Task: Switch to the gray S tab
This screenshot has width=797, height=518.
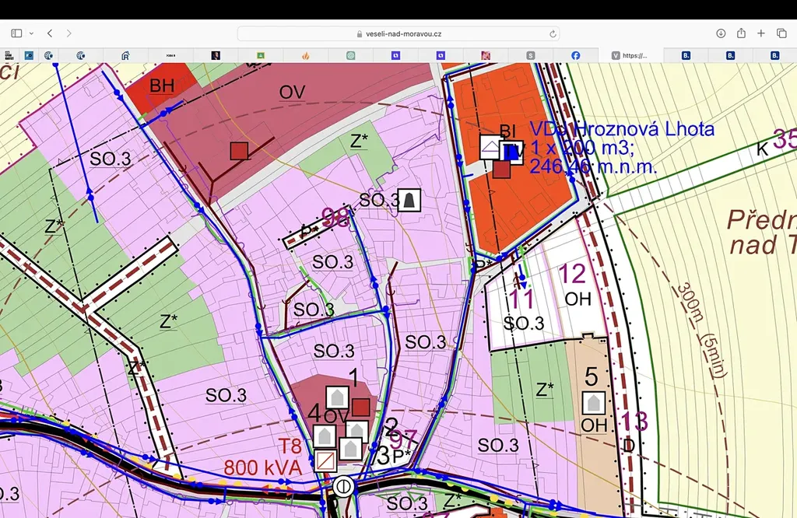Action: click(531, 55)
